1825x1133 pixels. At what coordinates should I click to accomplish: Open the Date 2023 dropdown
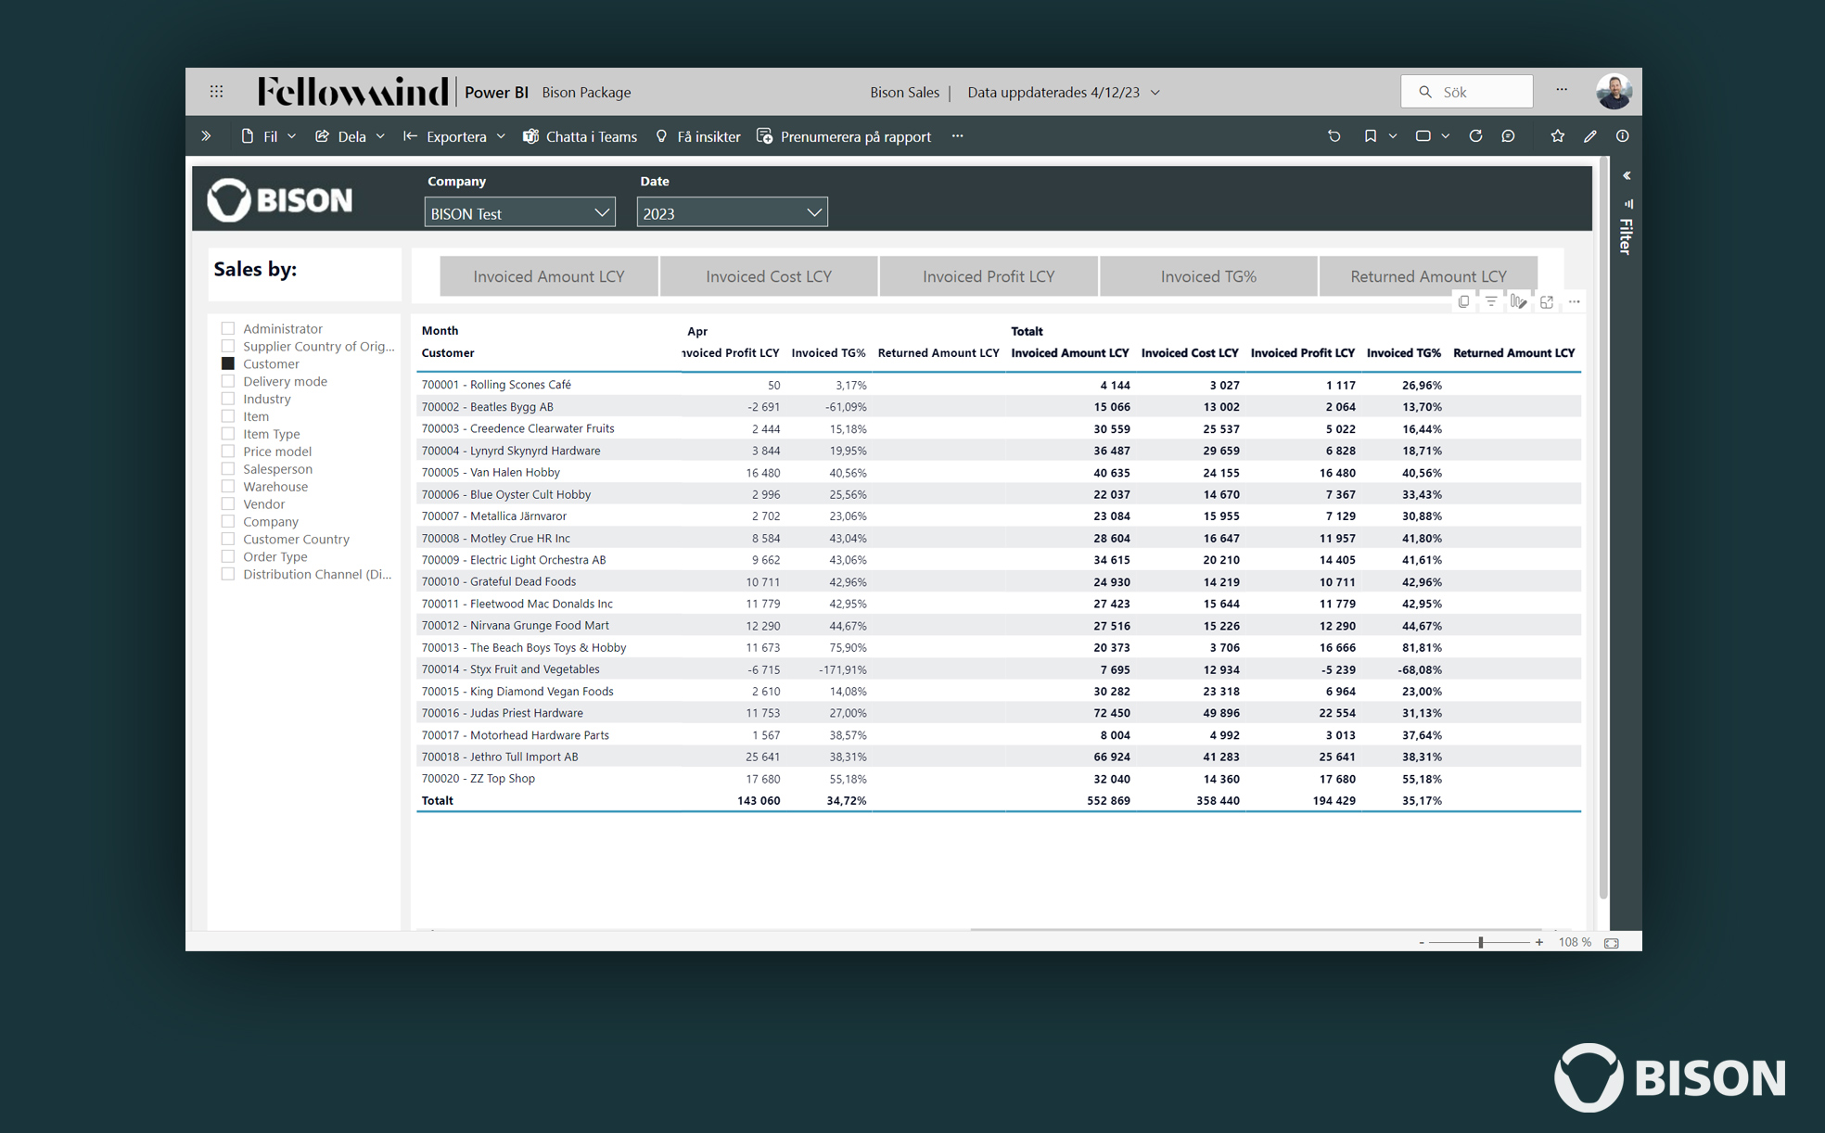point(732,212)
